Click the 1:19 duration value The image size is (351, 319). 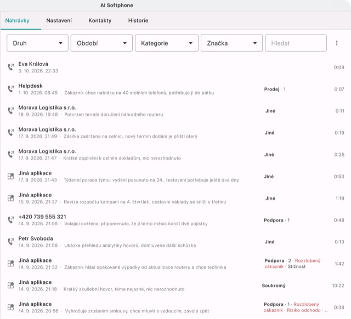(340, 198)
